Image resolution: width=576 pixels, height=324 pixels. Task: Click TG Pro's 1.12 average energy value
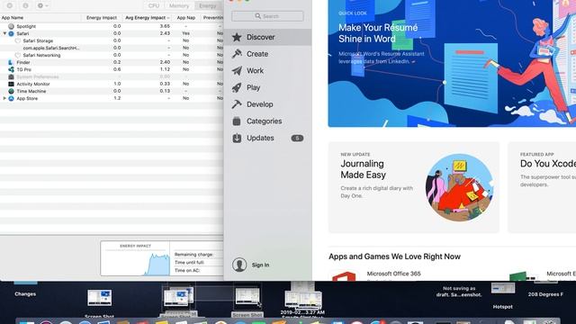click(165, 69)
